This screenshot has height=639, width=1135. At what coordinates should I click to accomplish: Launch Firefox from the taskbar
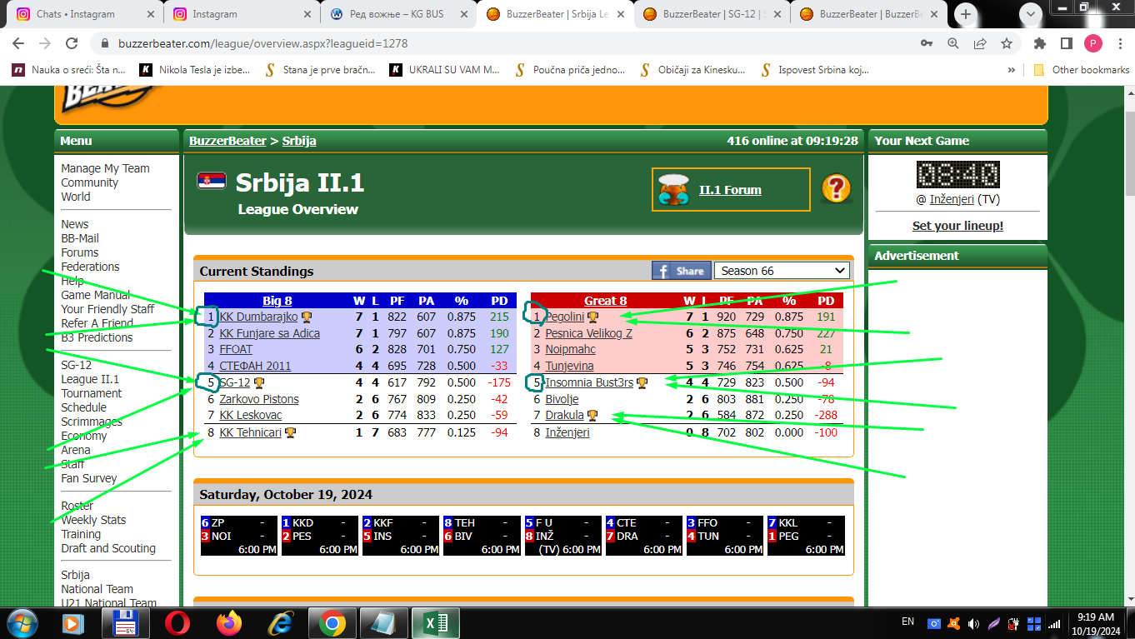pyautogui.click(x=228, y=623)
